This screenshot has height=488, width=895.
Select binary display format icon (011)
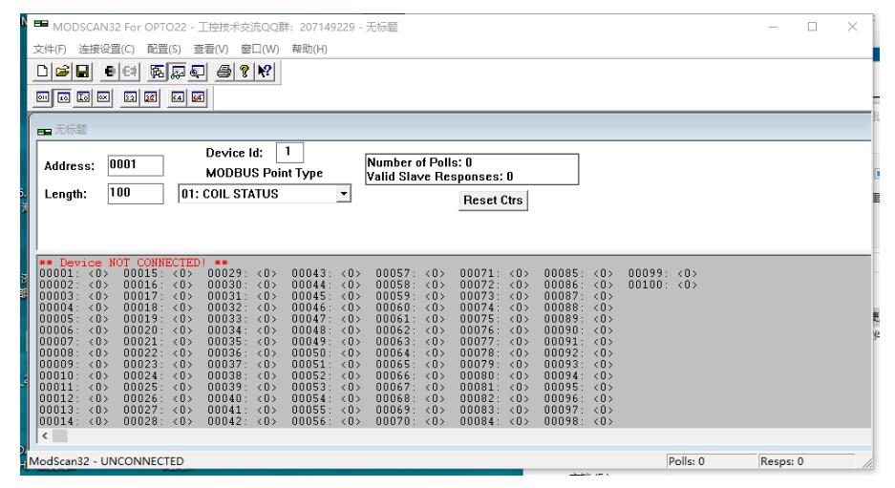[x=43, y=97]
